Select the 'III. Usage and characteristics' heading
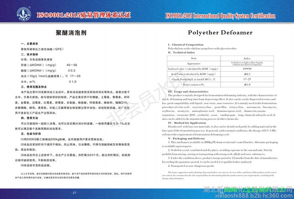The width and height of the screenshot is (294, 199). [188, 91]
